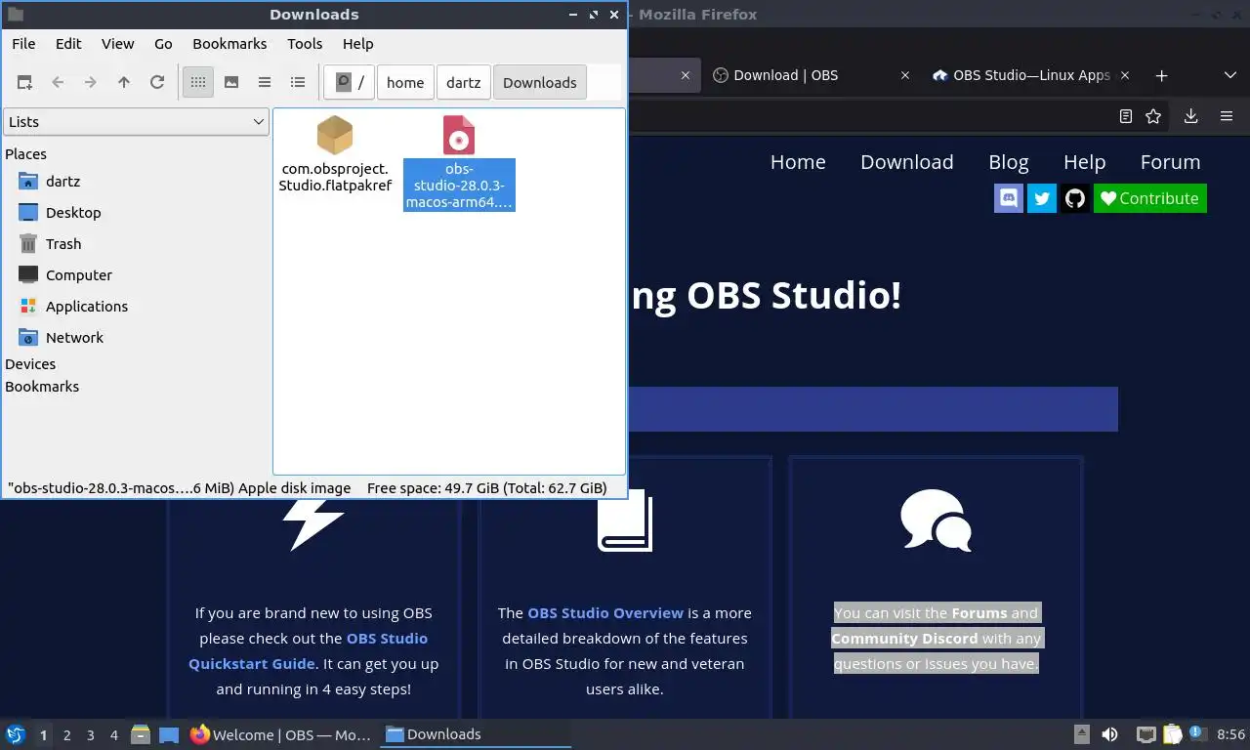This screenshot has width=1250, height=750.
Task: Switch to icon view in file manager
Action: tap(198, 83)
